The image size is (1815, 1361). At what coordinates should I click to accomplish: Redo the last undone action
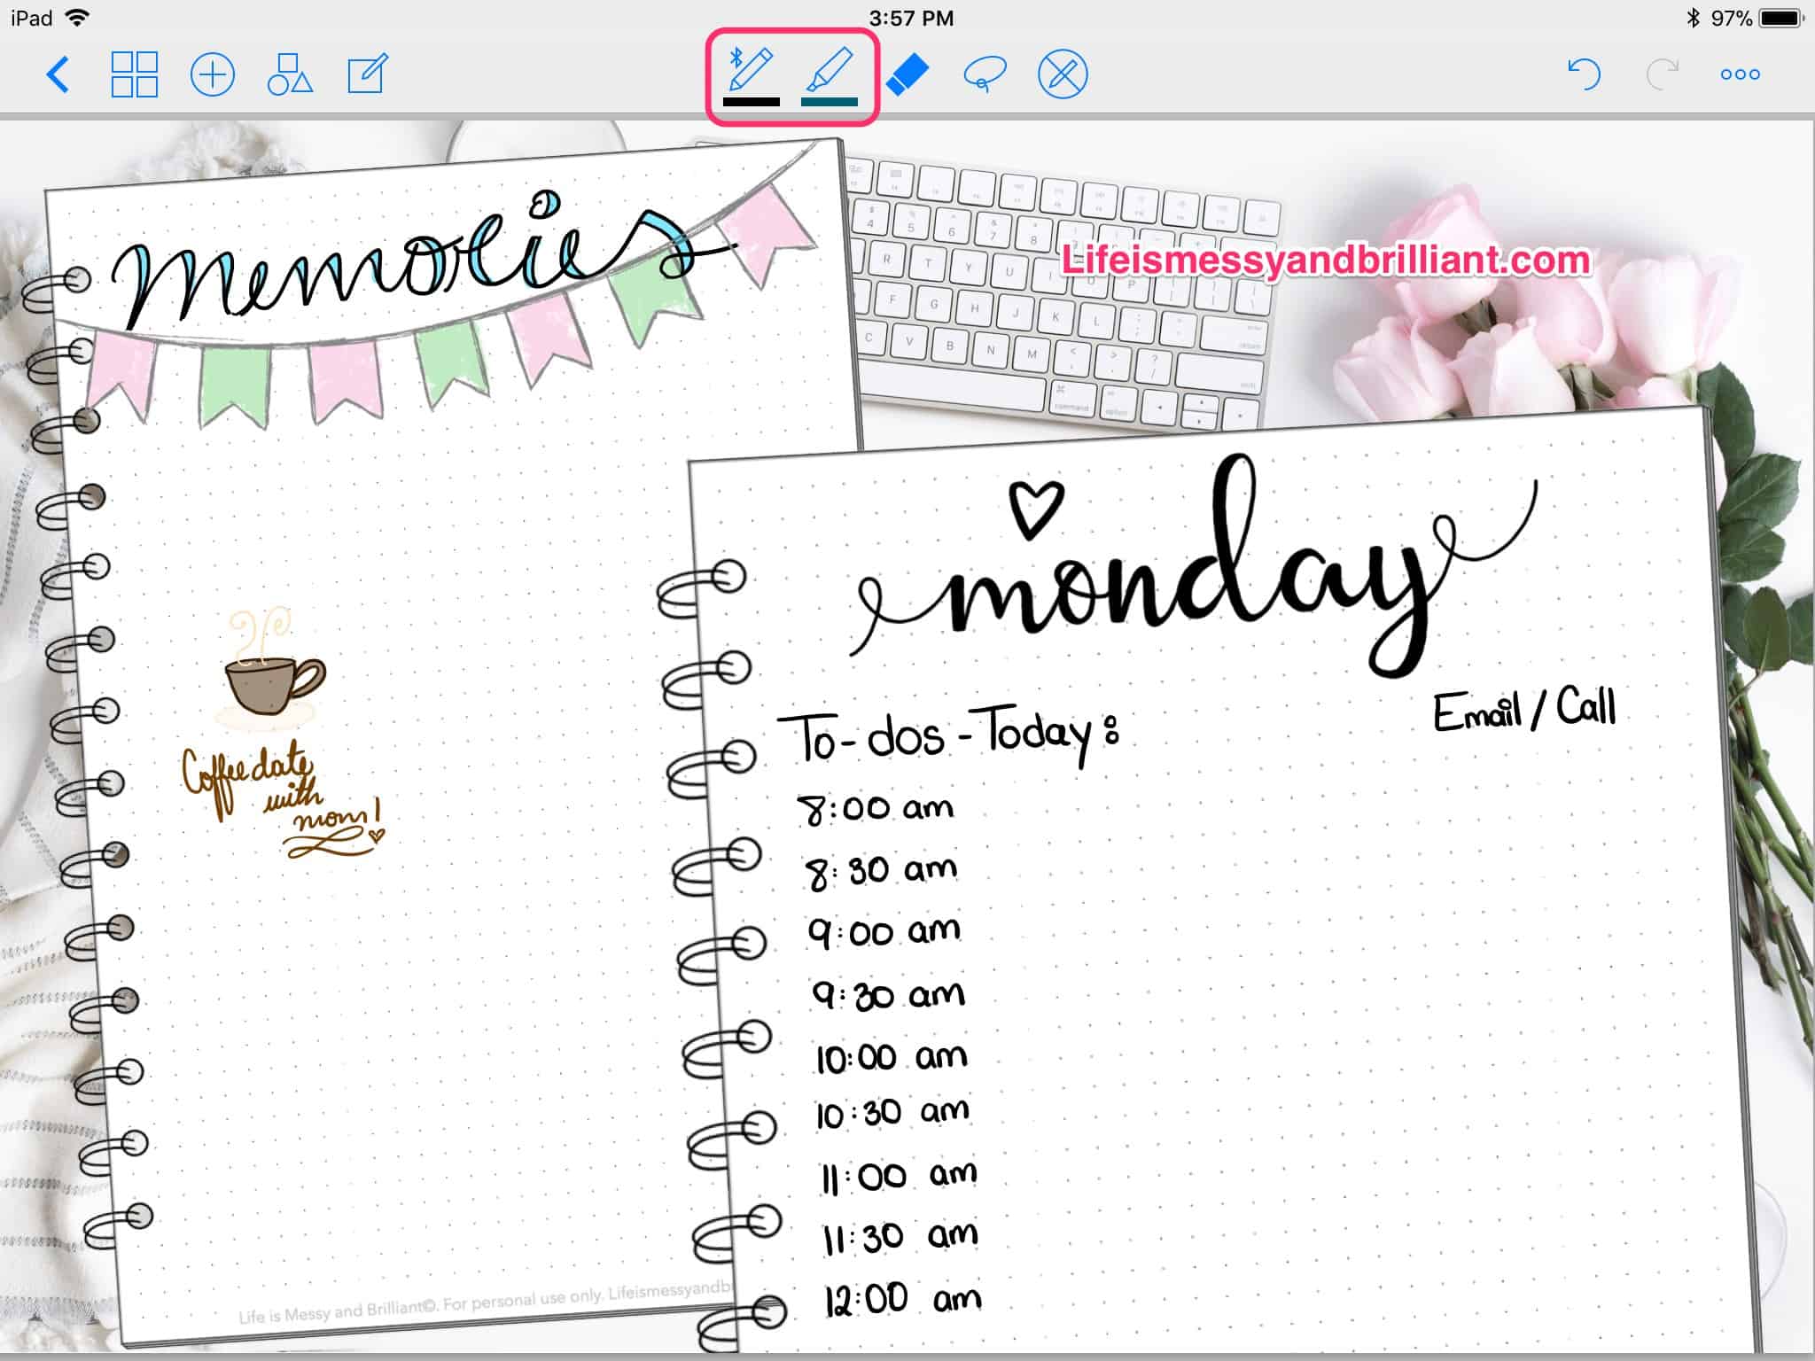tap(1662, 74)
